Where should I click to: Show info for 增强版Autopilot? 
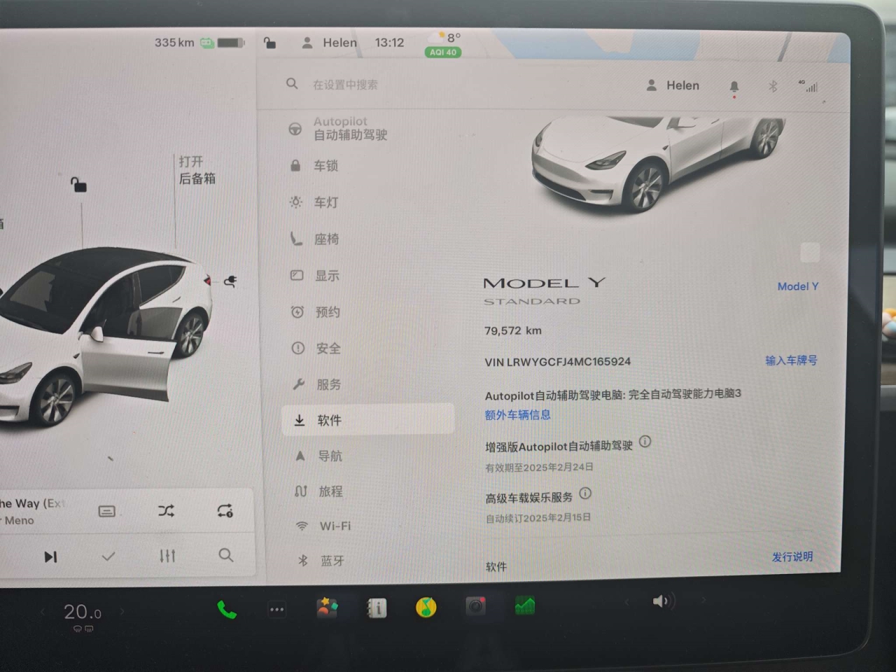(x=645, y=442)
